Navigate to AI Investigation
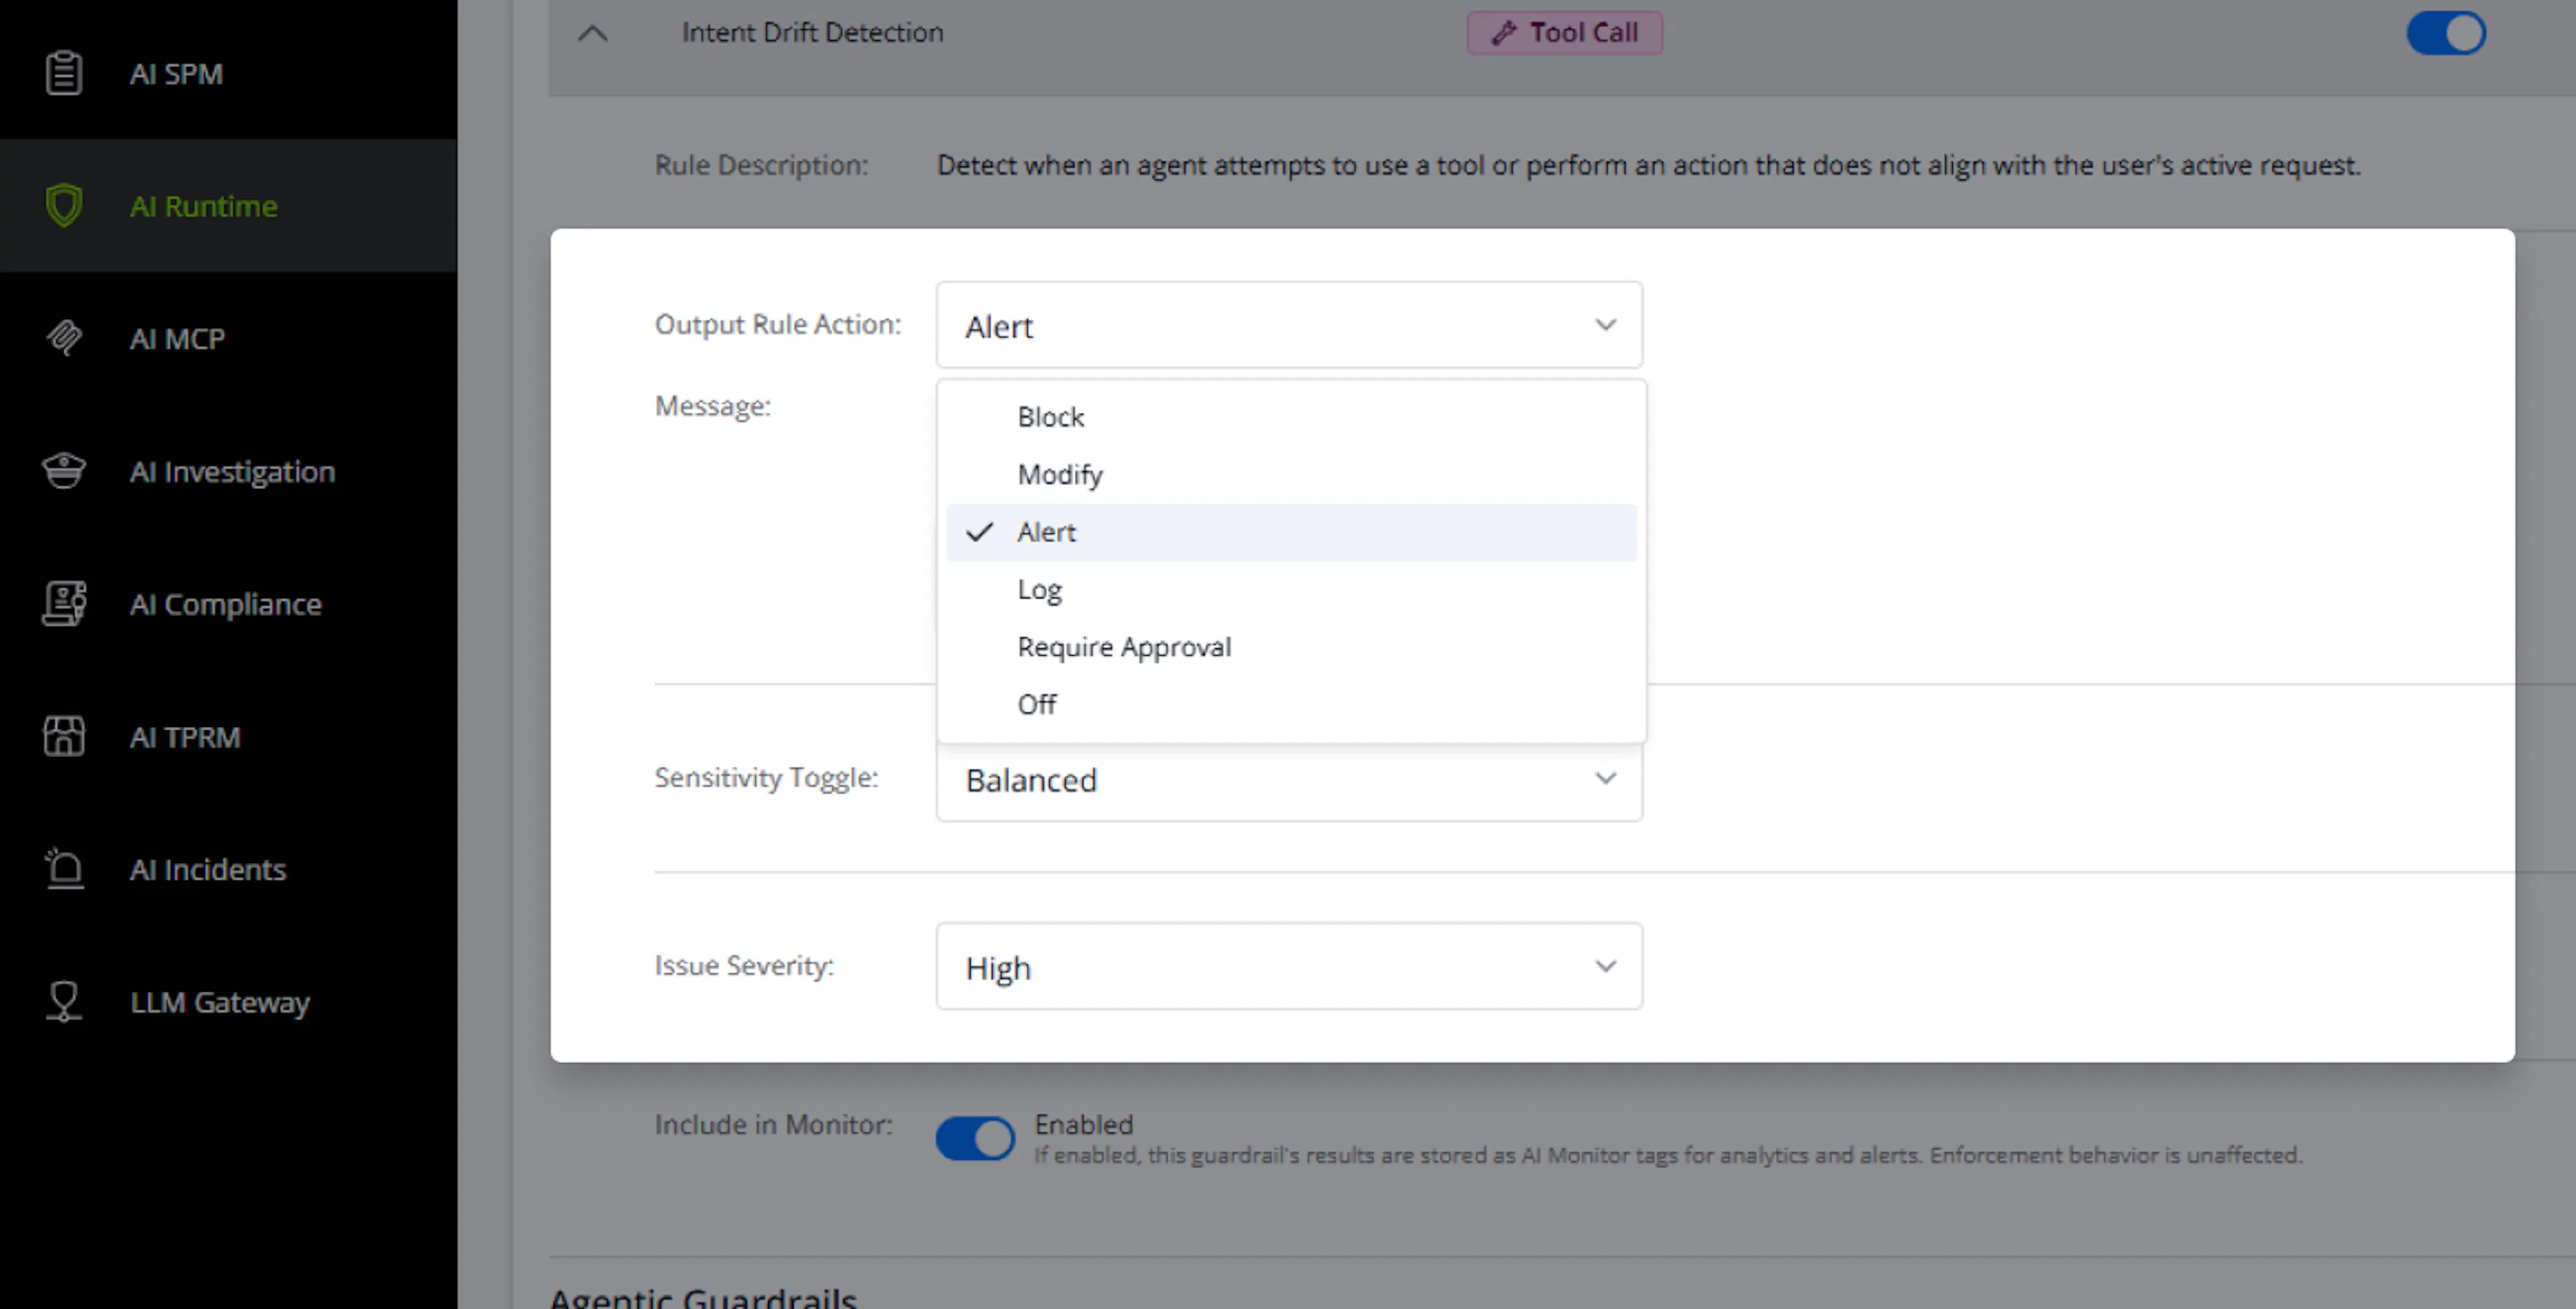Image resolution: width=2576 pixels, height=1309 pixels. click(229, 471)
